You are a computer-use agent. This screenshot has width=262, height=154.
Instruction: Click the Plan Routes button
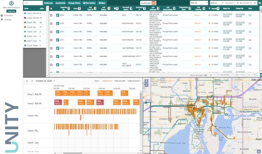(x=89, y=3)
